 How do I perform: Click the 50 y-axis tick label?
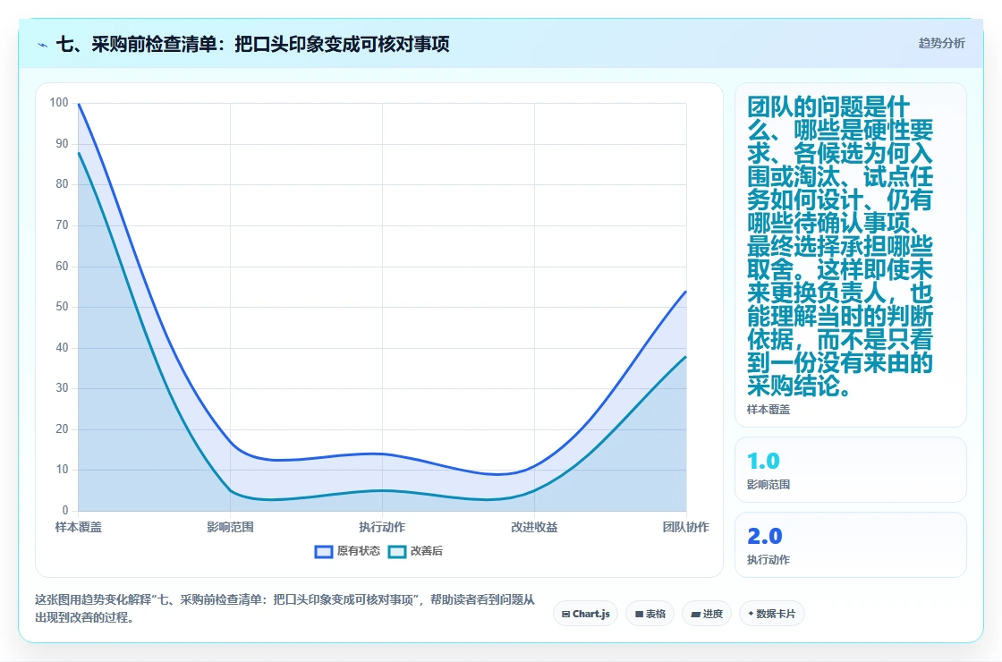coord(62,307)
